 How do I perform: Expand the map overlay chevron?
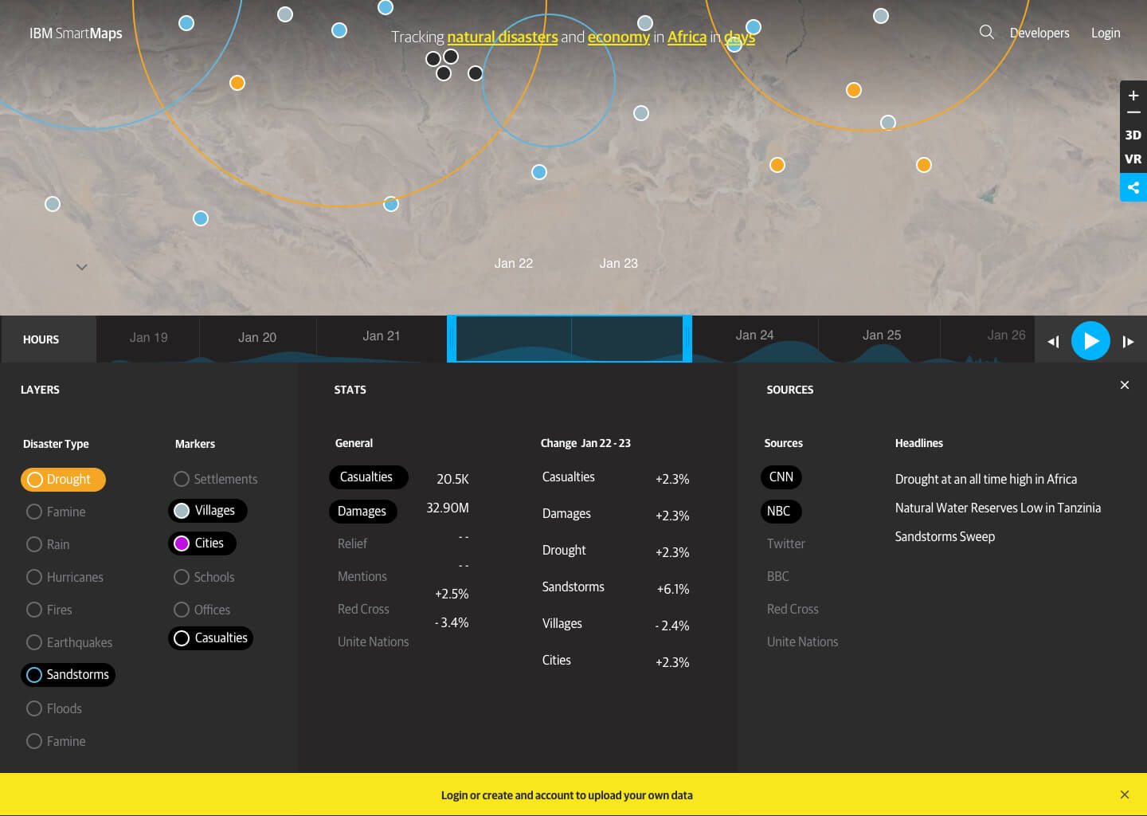(x=81, y=267)
